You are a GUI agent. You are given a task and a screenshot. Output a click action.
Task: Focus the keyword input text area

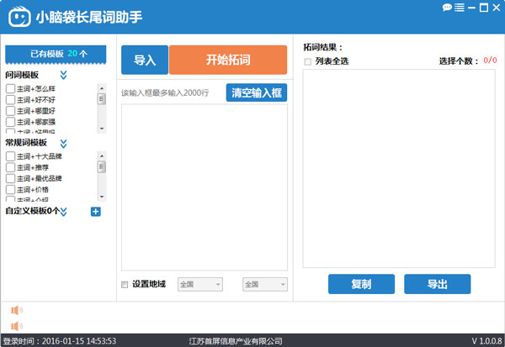click(205, 187)
